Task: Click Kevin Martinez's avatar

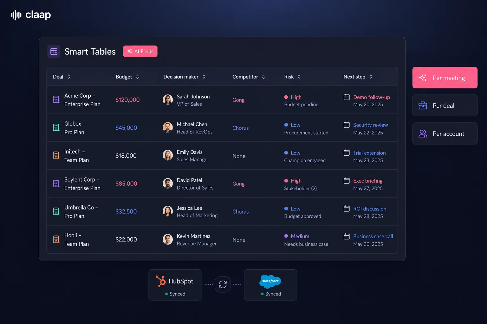Action: tap(168, 239)
